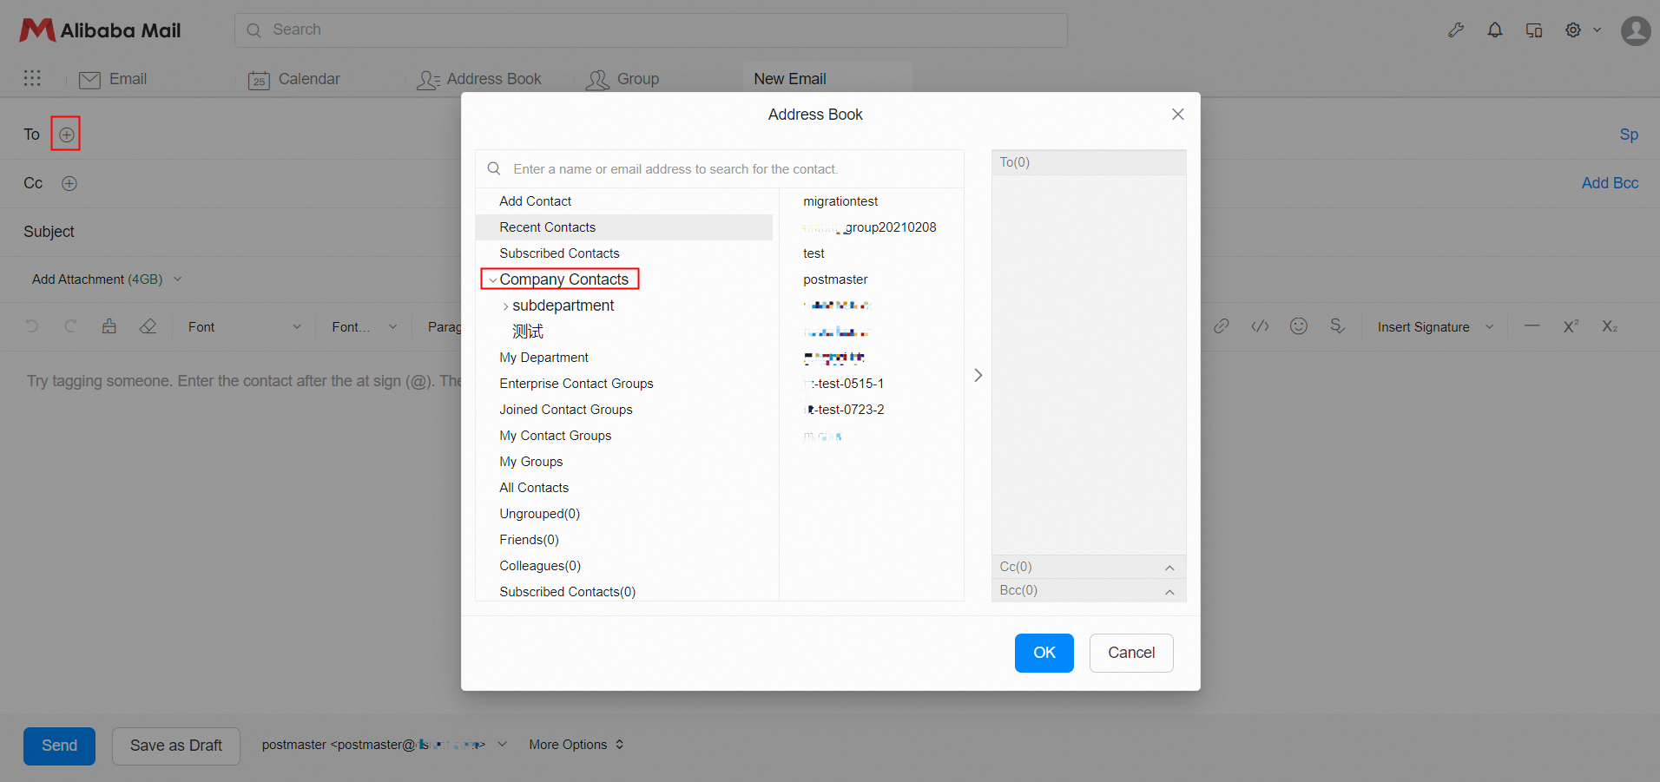Switch to Address Book module

click(x=479, y=79)
